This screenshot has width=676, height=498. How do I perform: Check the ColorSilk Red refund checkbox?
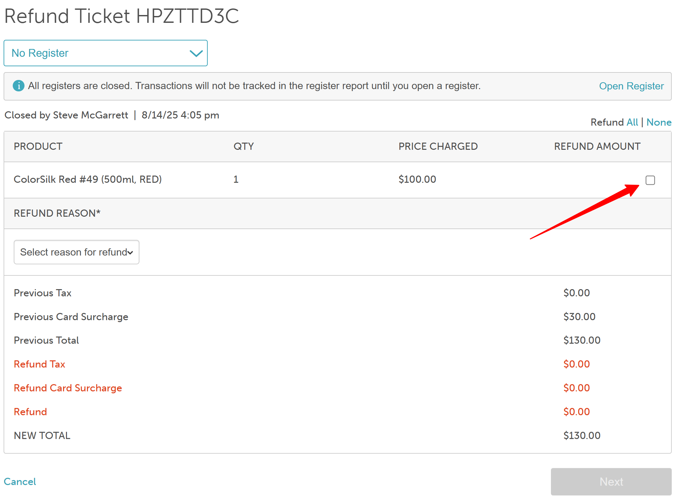[x=650, y=180]
